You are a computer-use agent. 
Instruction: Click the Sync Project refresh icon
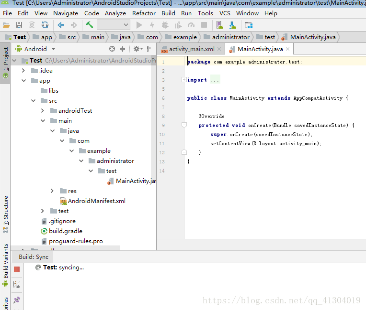(x=45, y=25)
